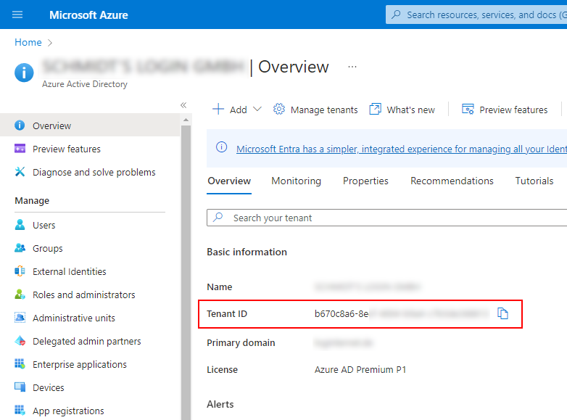Screen dimensions: 567x420
Task: Select Overview in the sidebar
Action: (90, 125)
